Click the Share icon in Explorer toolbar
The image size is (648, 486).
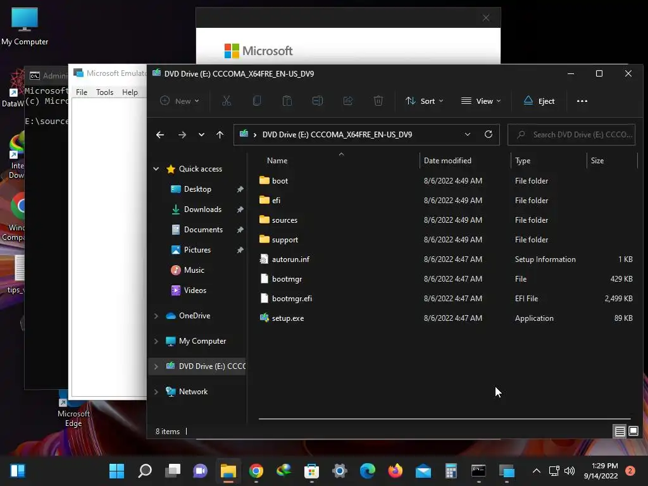click(x=348, y=101)
